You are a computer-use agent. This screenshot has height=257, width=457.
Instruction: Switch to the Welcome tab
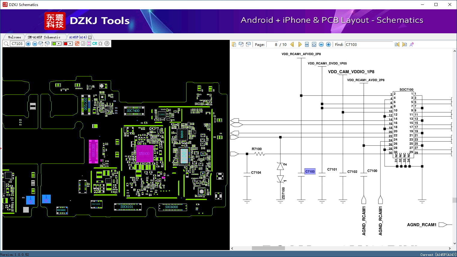click(x=14, y=37)
